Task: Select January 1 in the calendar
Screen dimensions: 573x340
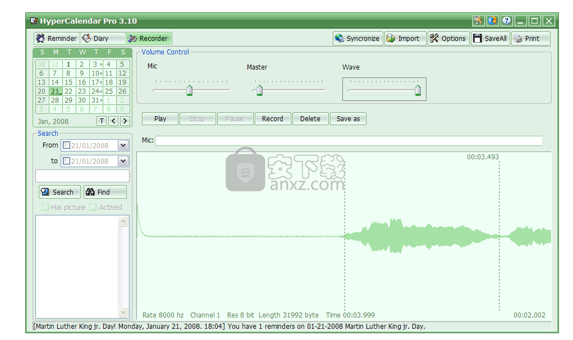Action: coord(68,65)
